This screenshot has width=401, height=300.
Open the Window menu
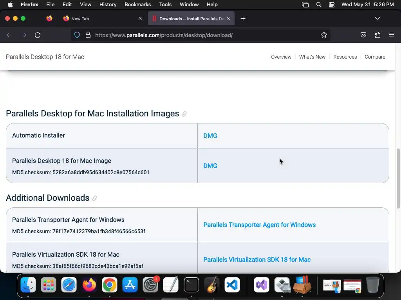[189, 4]
